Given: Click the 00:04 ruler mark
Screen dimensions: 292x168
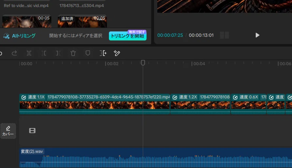Looking at the screenshot, I should point(199,64).
